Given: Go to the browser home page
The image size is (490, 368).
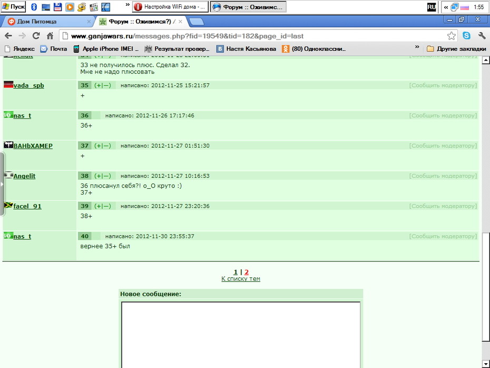Looking at the screenshot, I should (50, 36).
